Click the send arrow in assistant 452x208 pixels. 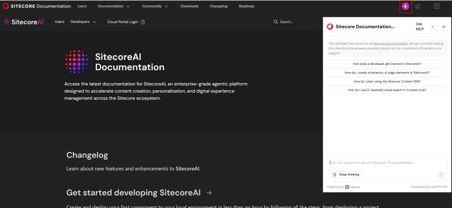pos(440,174)
